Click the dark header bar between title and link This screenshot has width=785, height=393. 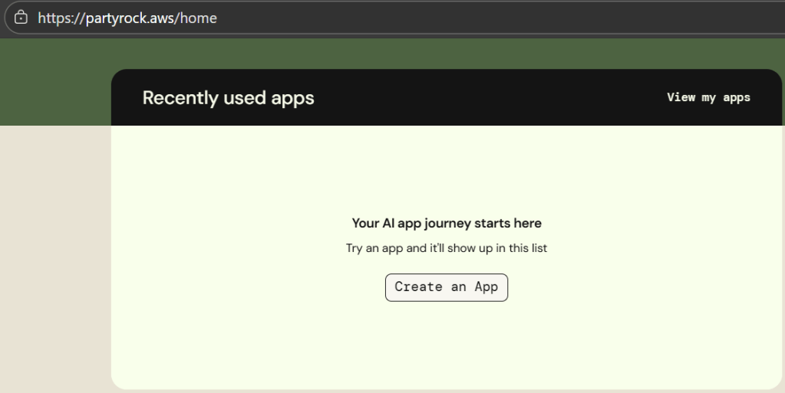tap(491, 98)
